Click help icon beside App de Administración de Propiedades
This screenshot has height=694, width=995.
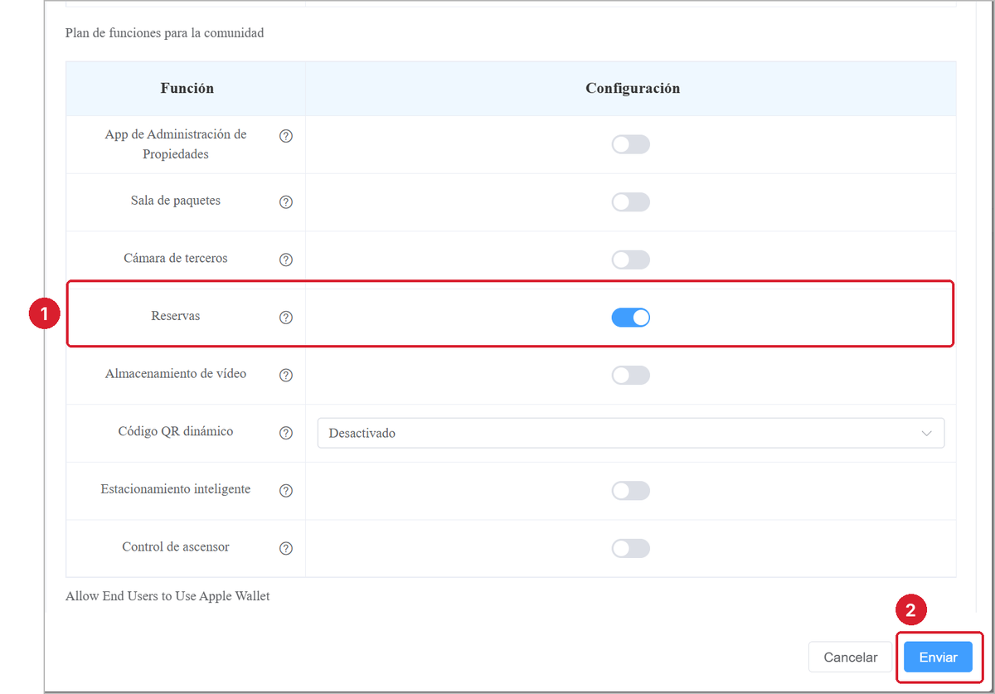(x=286, y=137)
